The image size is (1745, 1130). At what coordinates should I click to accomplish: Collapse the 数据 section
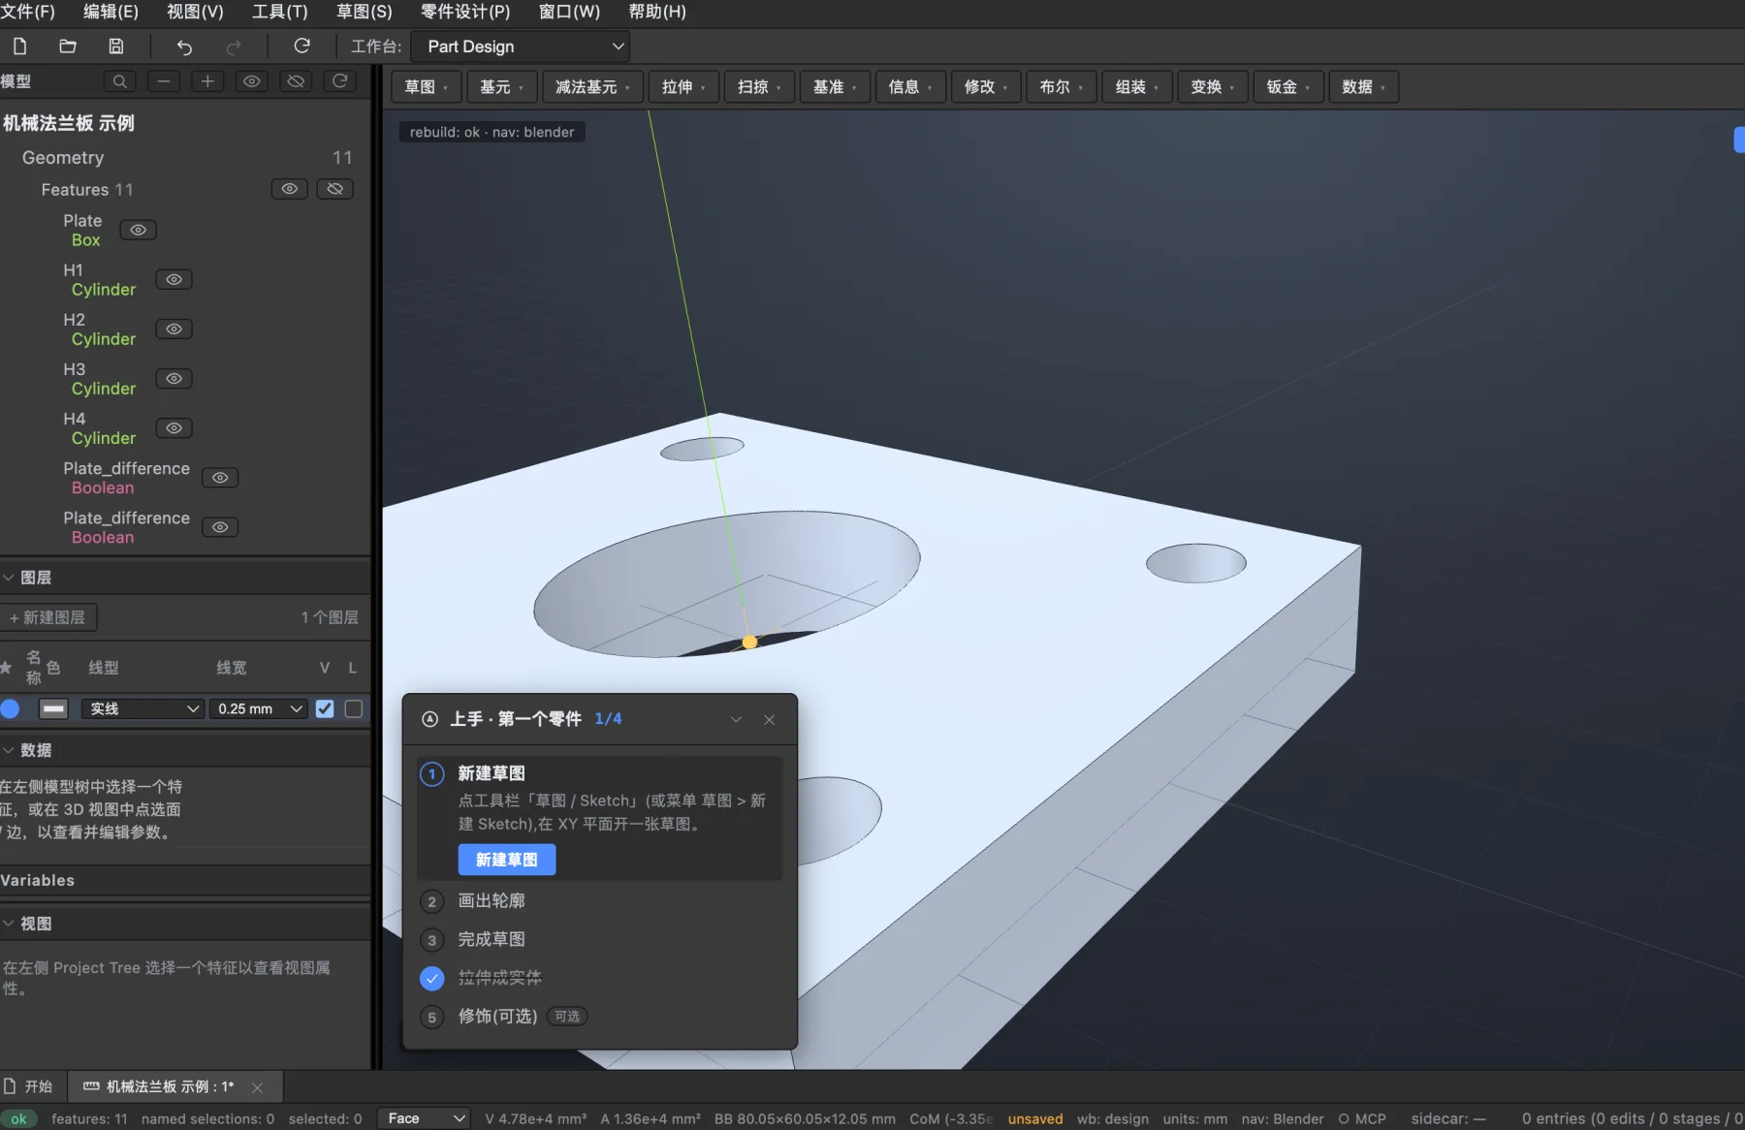point(8,750)
